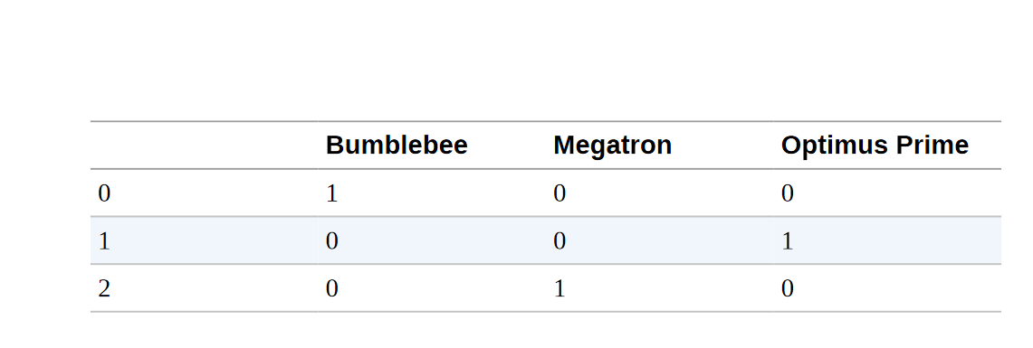The image size is (1033, 348).
Task: Click Bumblebee value in row 0
Action: pos(332,193)
